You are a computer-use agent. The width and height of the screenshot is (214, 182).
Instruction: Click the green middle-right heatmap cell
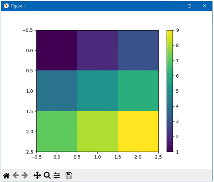[x=138, y=91]
